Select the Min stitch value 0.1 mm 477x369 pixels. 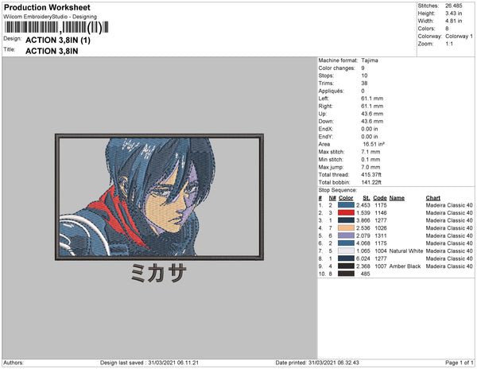coord(370,159)
